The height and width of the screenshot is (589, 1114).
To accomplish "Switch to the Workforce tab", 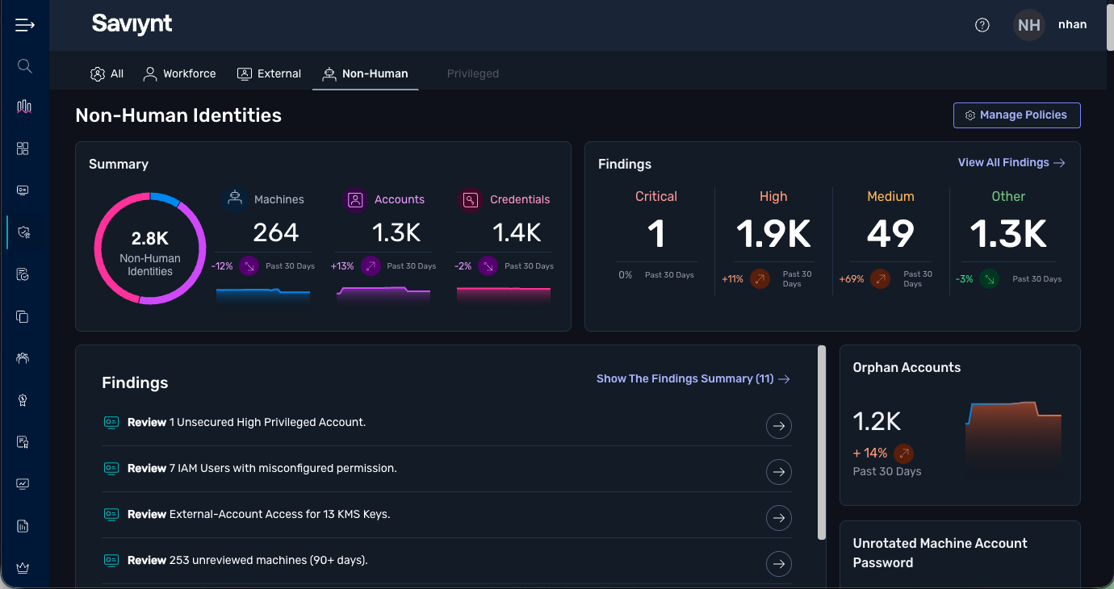I will tap(179, 73).
